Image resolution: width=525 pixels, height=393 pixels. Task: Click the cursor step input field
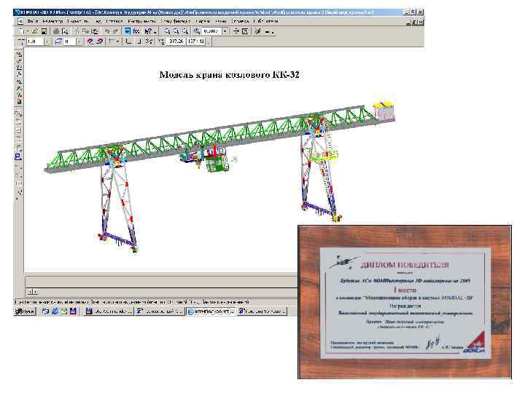tap(35, 41)
